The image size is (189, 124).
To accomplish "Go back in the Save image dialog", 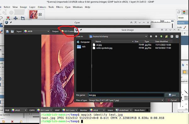I will tap(151, 37).
